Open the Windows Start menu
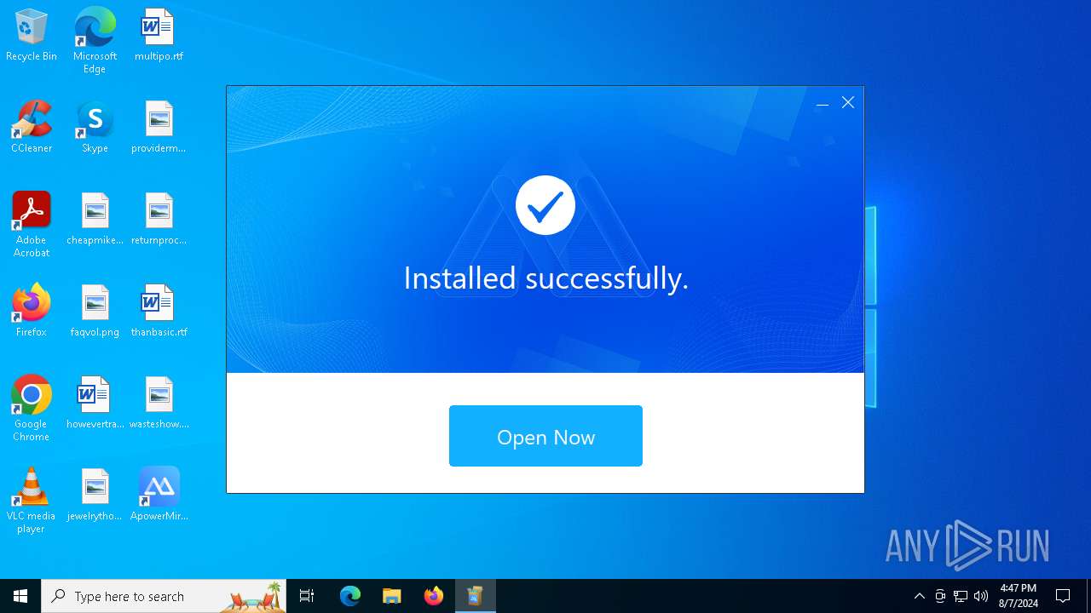Screen dimensions: 1091x613 20,596
